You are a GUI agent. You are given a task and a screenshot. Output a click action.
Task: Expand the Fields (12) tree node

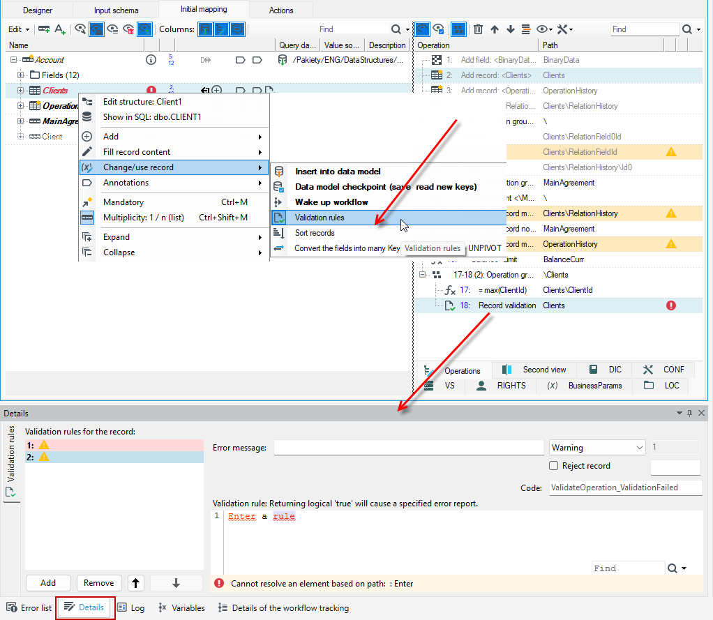tap(20, 75)
